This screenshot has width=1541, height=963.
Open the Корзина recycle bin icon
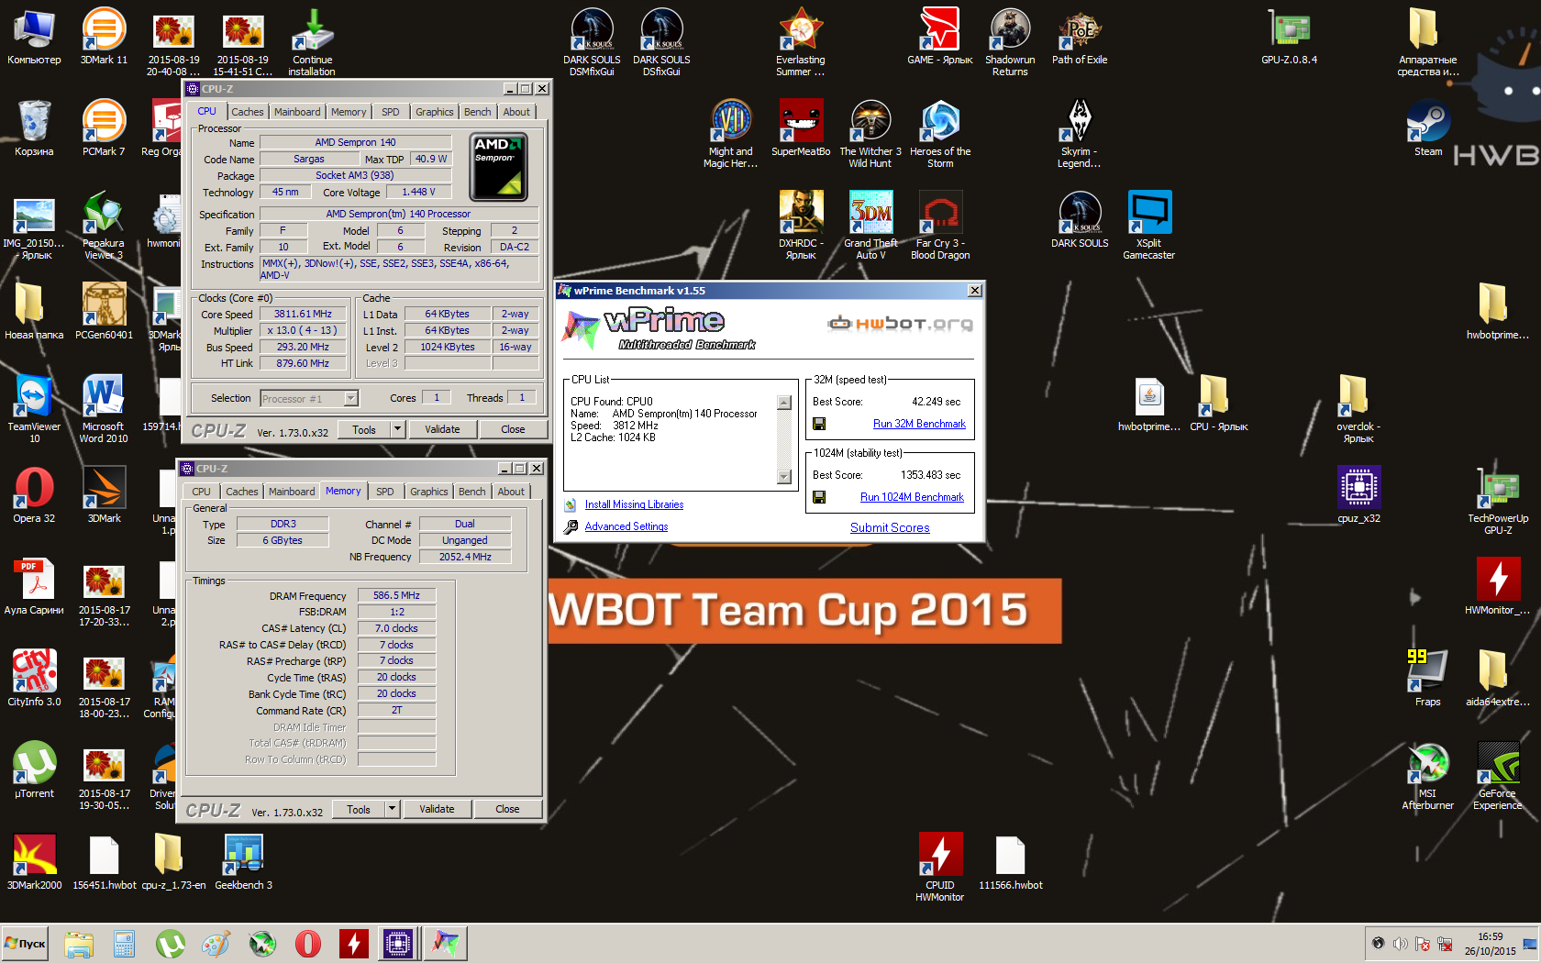pos(34,128)
